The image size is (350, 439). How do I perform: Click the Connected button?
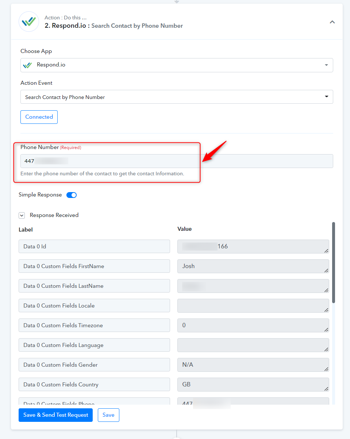[x=39, y=117]
